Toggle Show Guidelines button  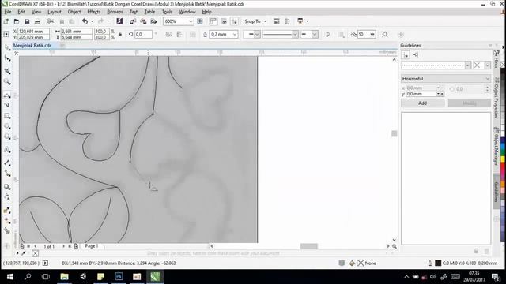[234, 21]
